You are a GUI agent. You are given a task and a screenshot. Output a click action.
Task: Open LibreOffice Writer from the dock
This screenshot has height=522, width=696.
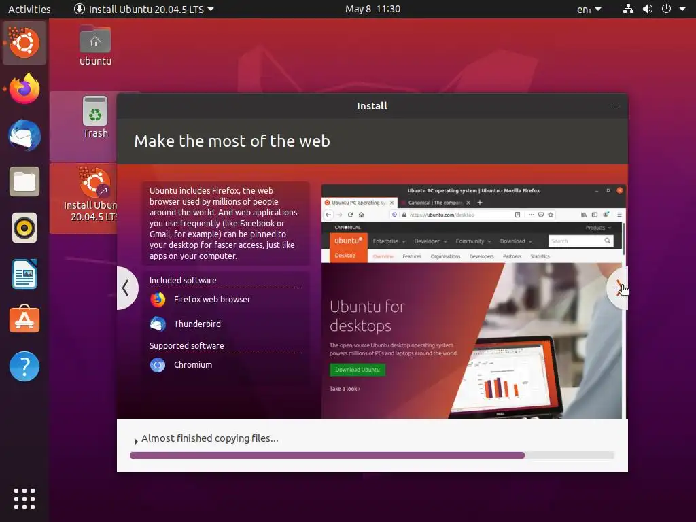point(24,275)
